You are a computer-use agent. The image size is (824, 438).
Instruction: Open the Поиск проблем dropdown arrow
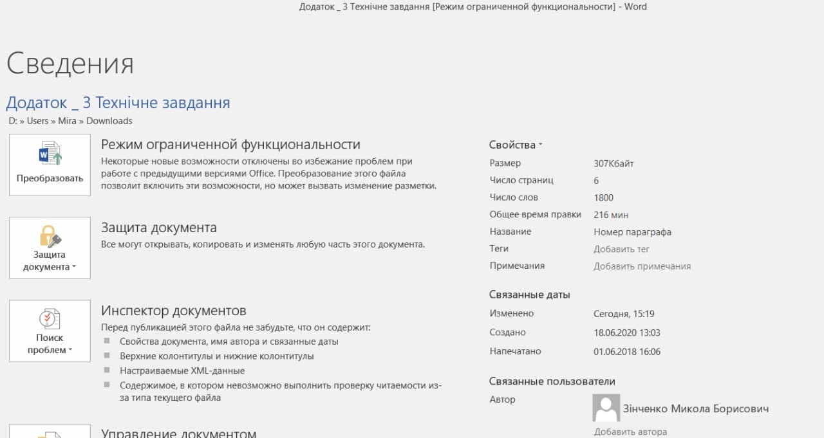[x=70, y=350]
